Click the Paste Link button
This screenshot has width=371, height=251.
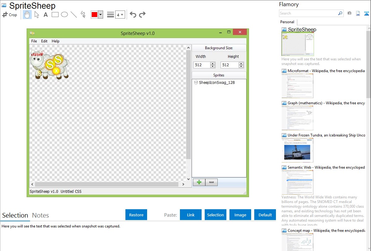pos(191,215)
